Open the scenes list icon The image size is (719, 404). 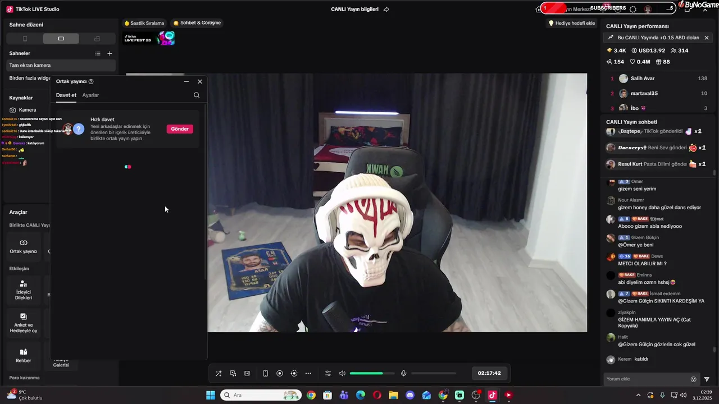(x=98, y=53)
